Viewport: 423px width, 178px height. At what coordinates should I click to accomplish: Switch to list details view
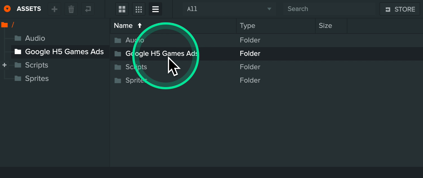(155, 9)
